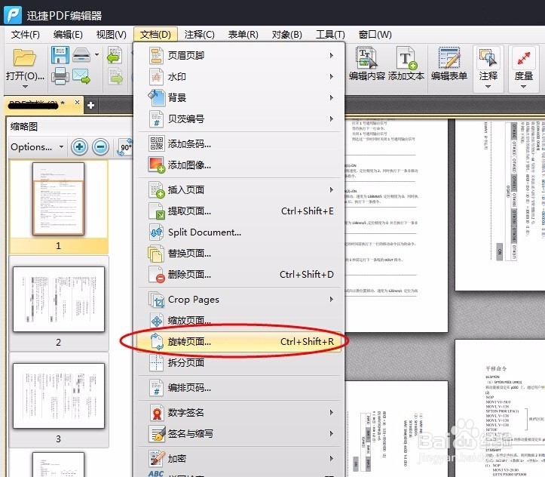Zoom out thumbnails with minus icon

tap(100, 147)
